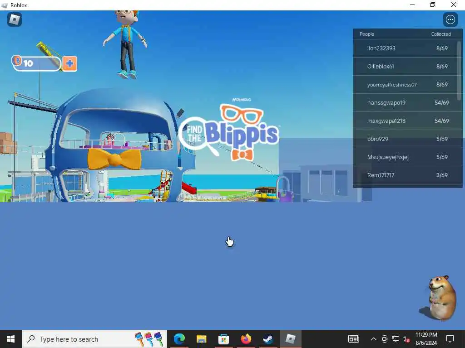Click the Roblox title bar icon
The image size is (465, 348).
(x=5, y=5)
